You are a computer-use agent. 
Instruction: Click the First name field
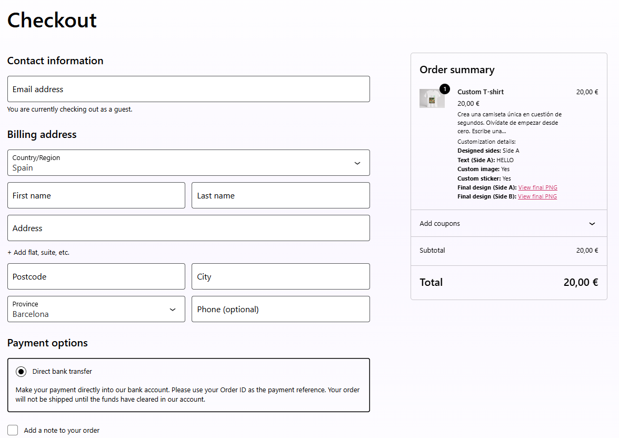pyautogui.click(x=96, y=195)
